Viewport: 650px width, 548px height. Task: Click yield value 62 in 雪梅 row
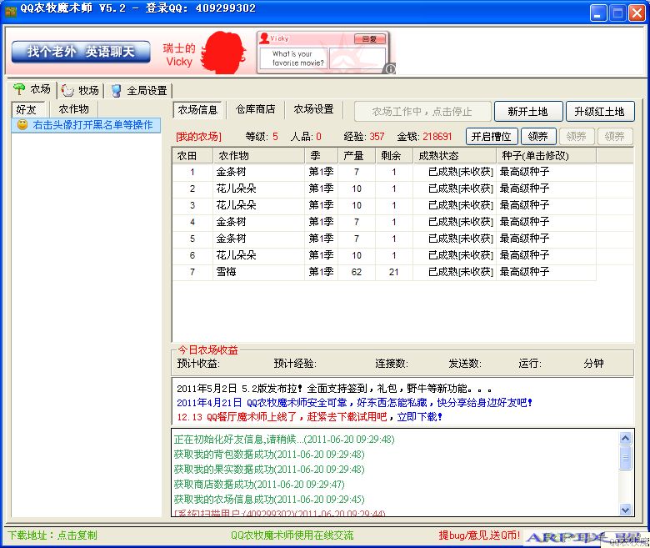(x=357, y=272)
